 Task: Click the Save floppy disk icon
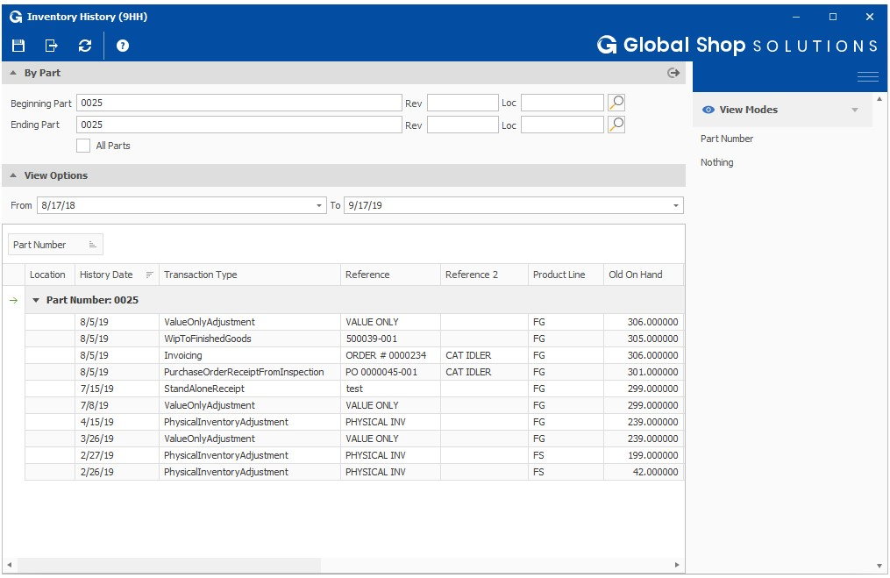click(x=18, y=46)
